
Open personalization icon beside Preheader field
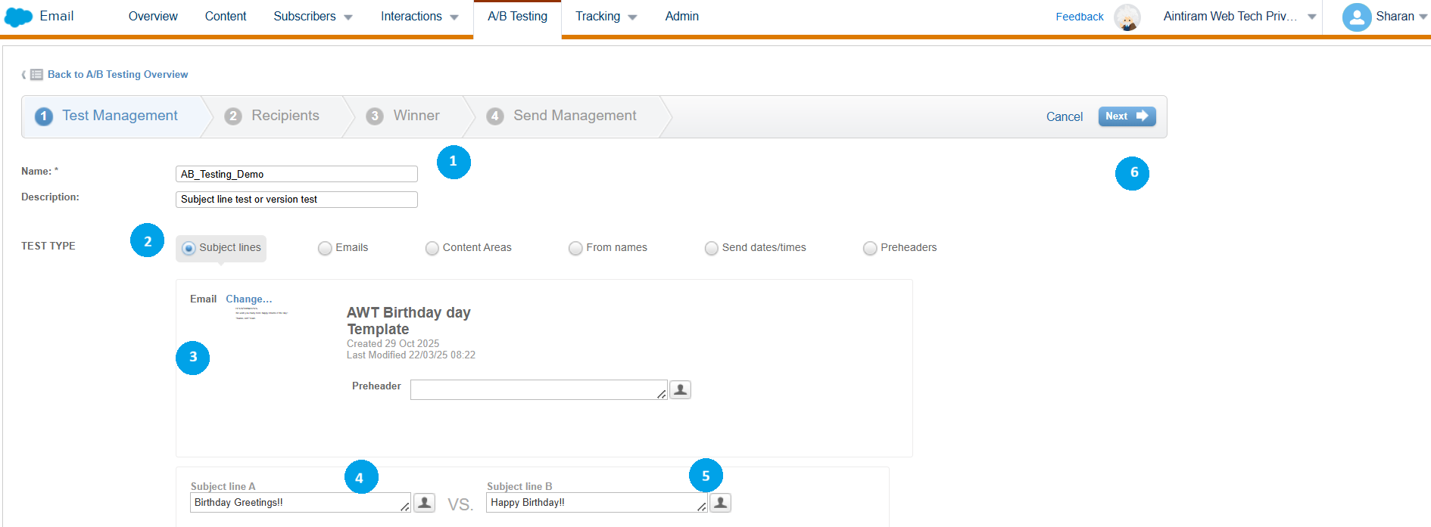pos(680,389)
